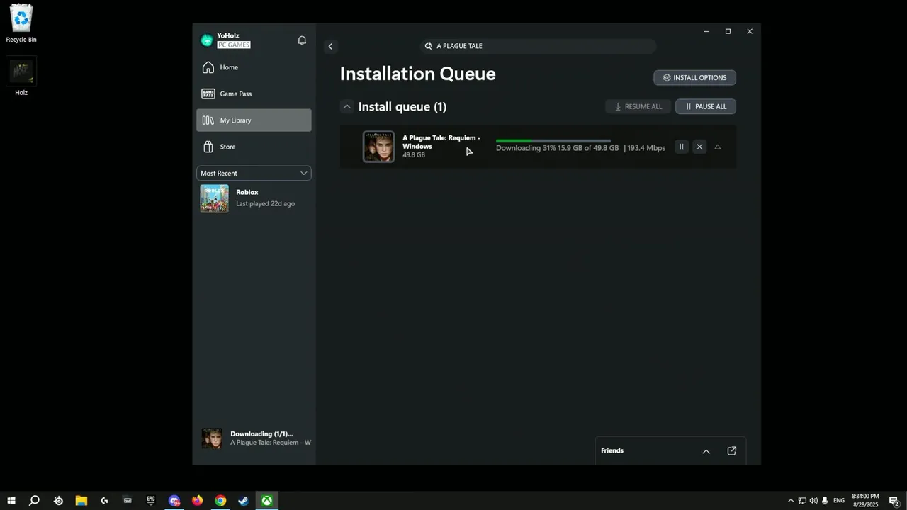Open Google Chrome from the taskbar
This screenshot has width=907, height=510.
point(220,501)
